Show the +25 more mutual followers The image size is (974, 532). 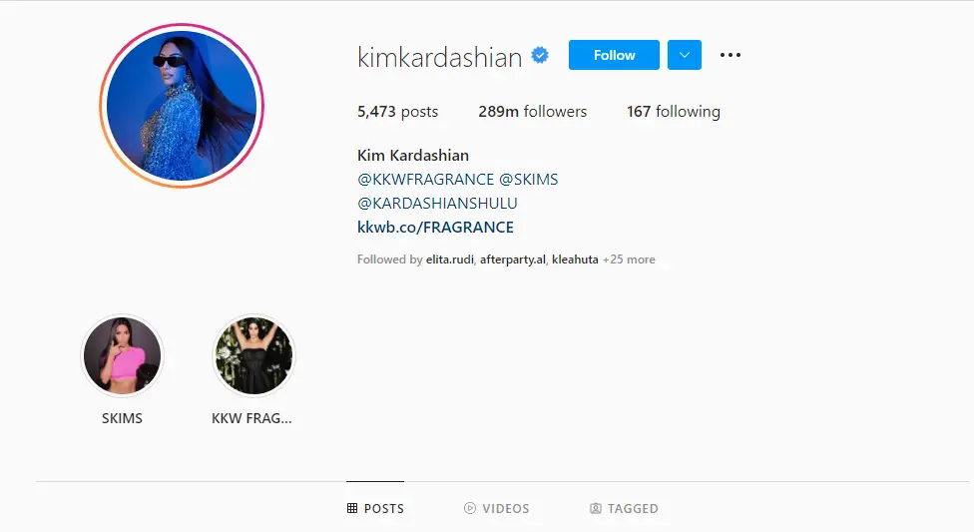pyautogui.click(x=629, y=260)
